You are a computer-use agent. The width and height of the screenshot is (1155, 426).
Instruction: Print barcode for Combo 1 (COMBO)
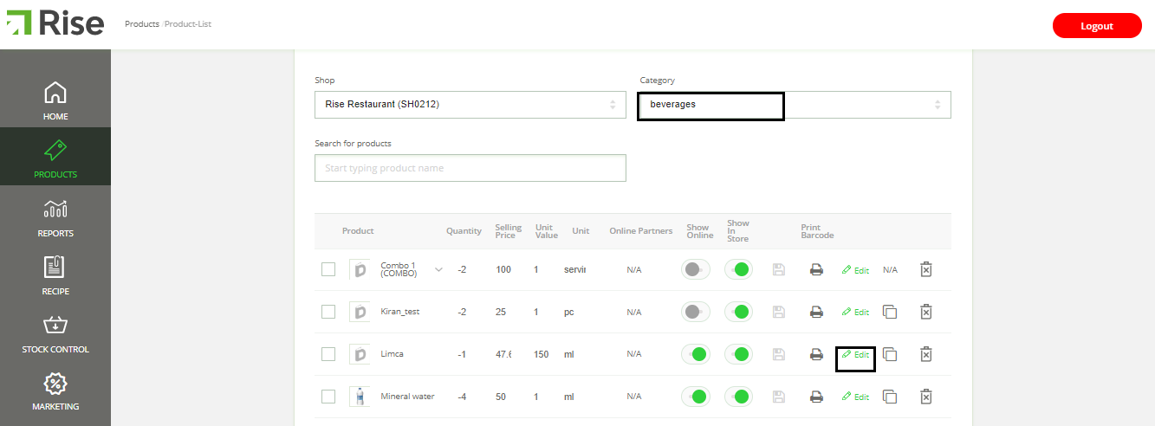coord(816,270)
